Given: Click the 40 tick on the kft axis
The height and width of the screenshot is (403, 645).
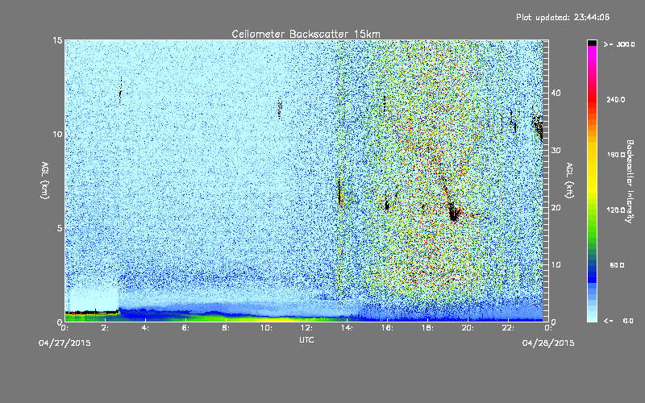Looking at the screenshot, I should pos(556,93).
